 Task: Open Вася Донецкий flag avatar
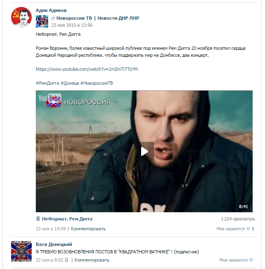(x=21, y=251)
